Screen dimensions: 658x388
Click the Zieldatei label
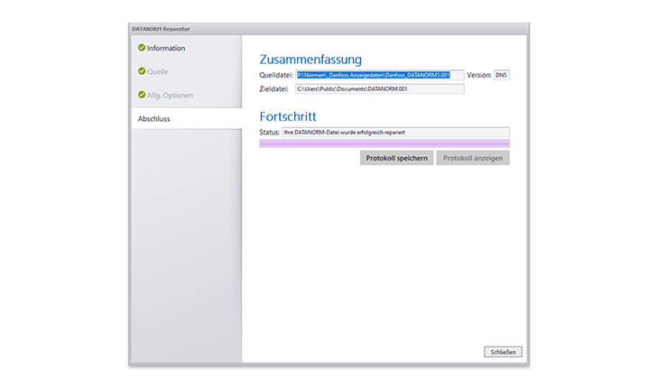273,89
